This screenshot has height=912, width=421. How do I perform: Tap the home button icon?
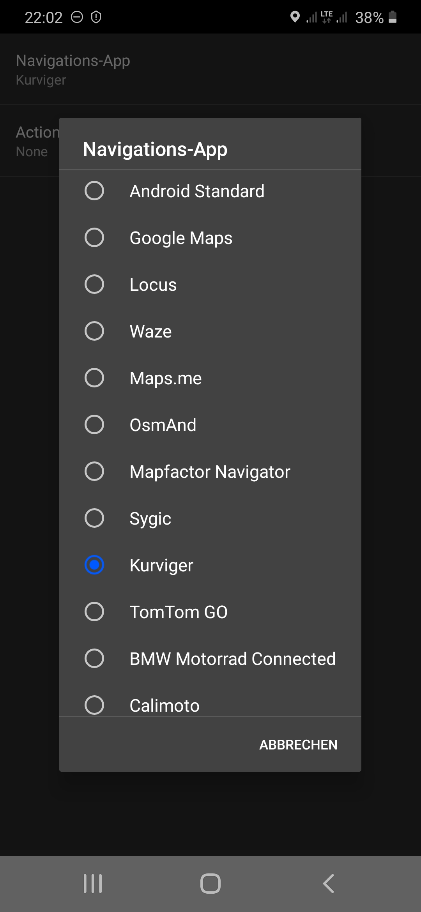tap(210, 883)
